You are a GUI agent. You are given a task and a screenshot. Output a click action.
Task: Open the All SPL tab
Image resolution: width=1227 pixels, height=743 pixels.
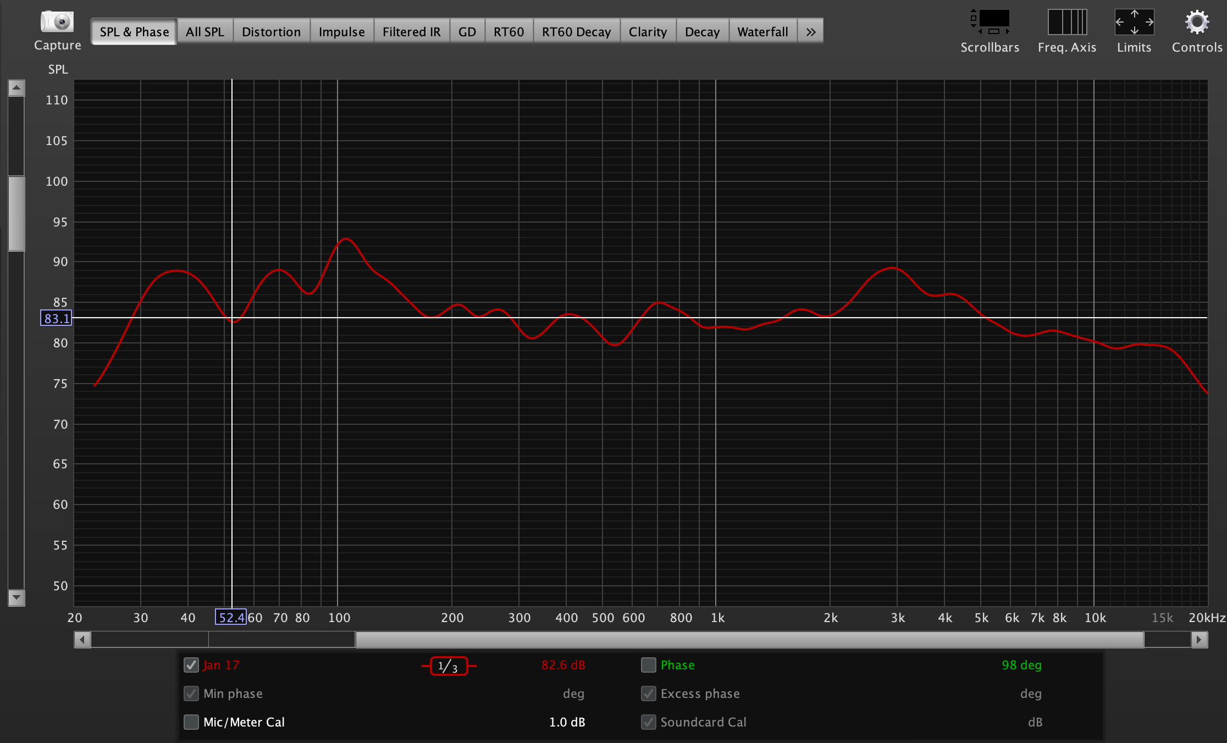pos(204,32)
